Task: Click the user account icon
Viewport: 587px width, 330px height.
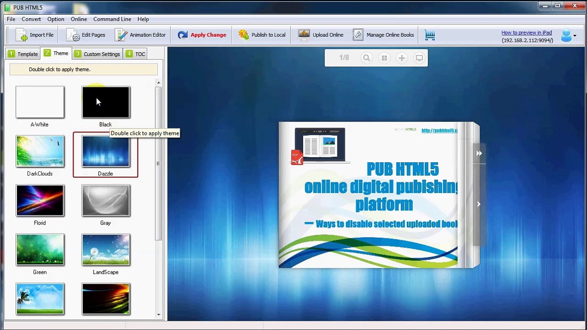Action: pyautogui.click(x=566, y=35)
